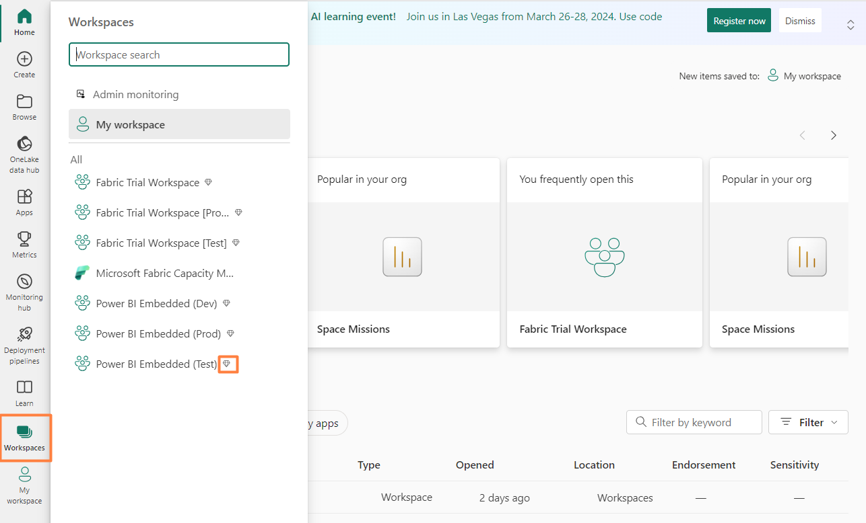This screenshot has width=866, height=523.
Task: Open Microsoft Fabric Capacity Metrics workspace
Action: point(164,273)
